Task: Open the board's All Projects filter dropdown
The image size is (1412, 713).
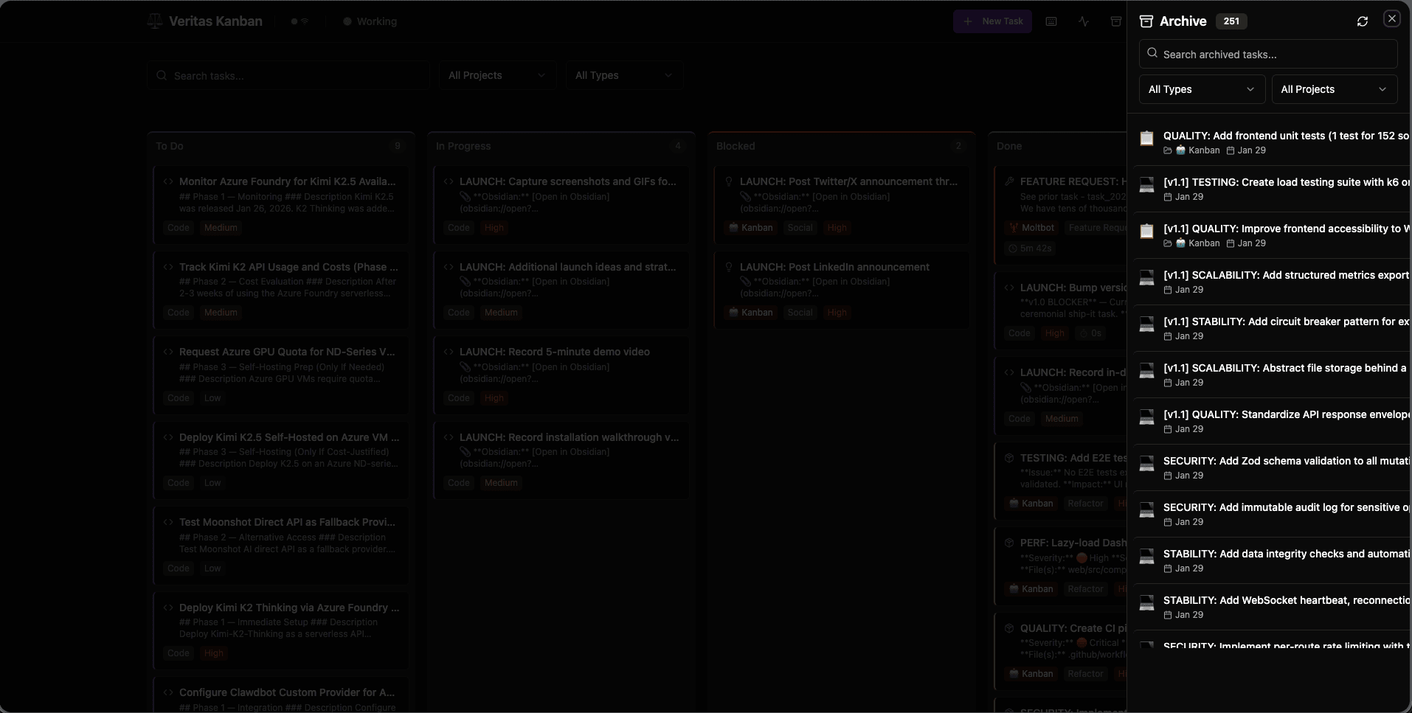Action: [x=496, y=75]
